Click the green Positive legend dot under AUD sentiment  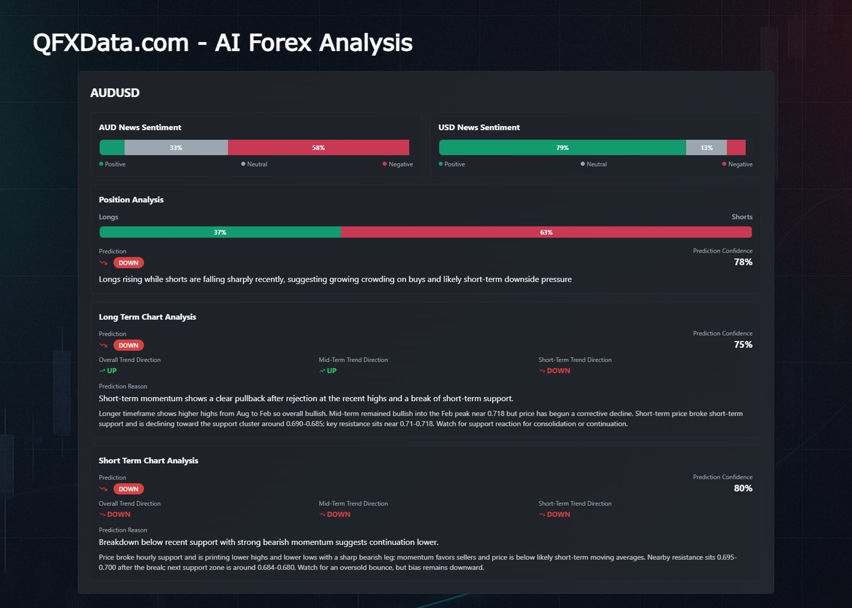[x=101, y=164]
